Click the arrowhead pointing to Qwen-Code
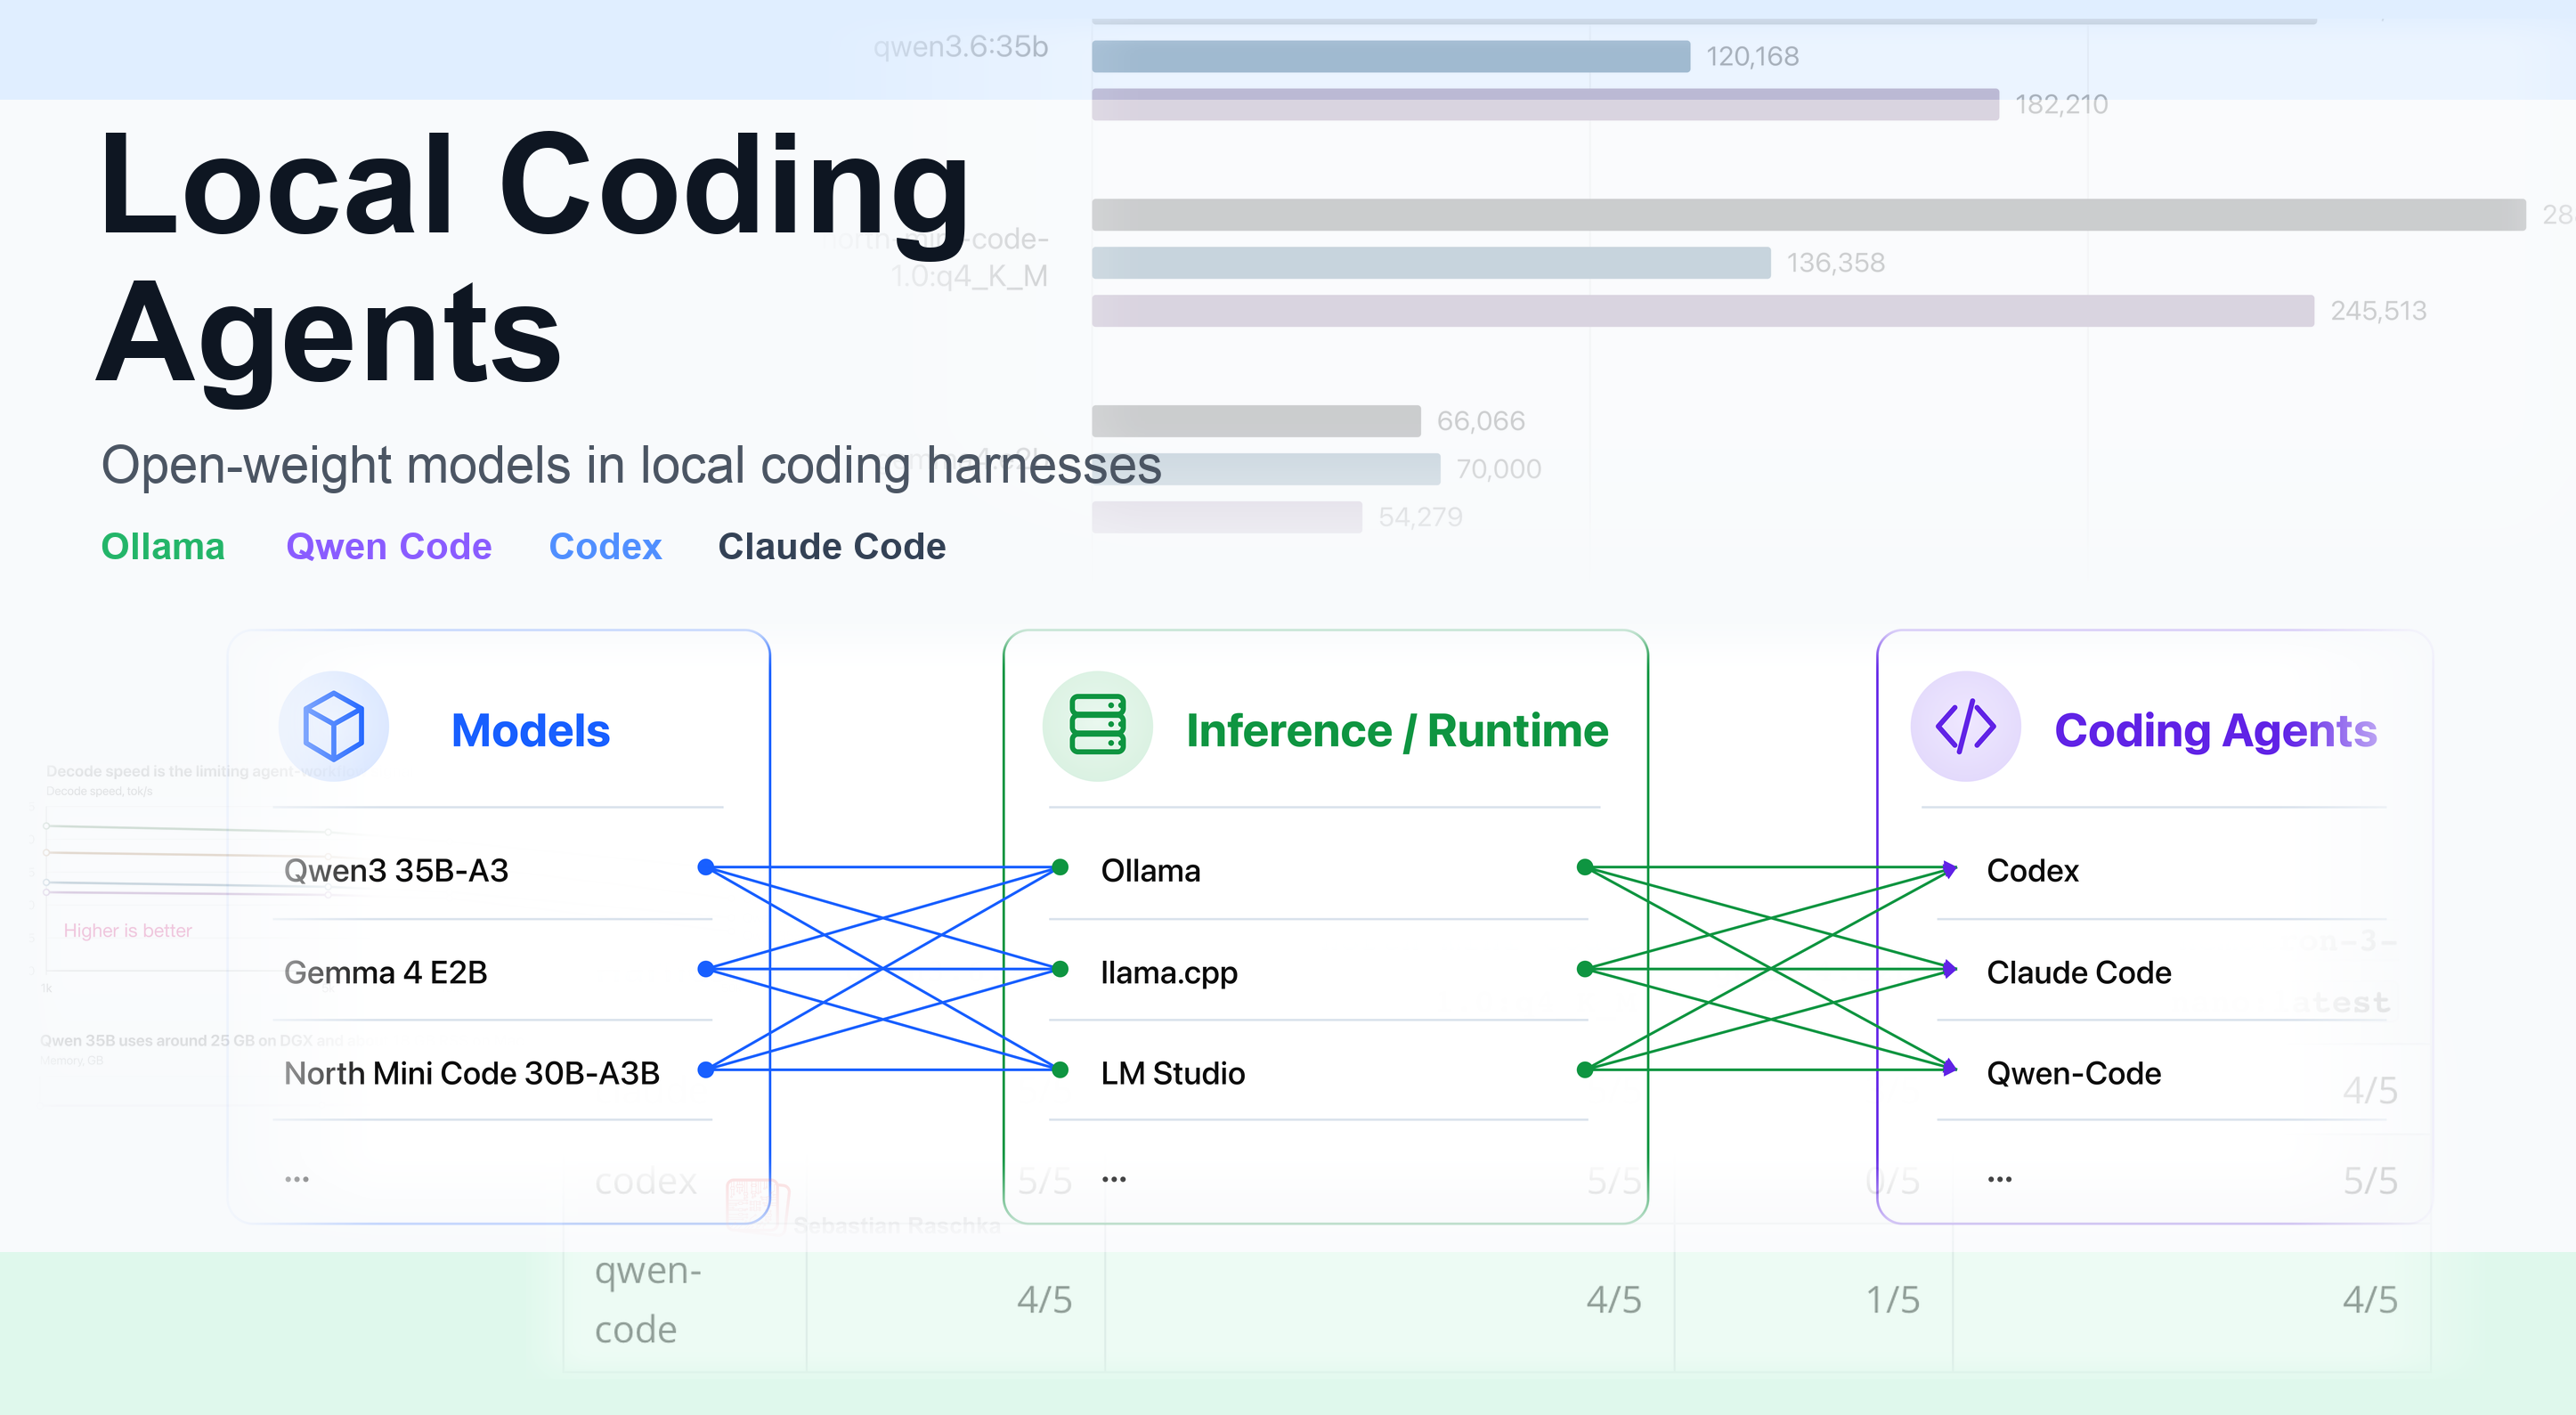The height and width of the screenshot is (1415, 2576). [1949, 1069]
